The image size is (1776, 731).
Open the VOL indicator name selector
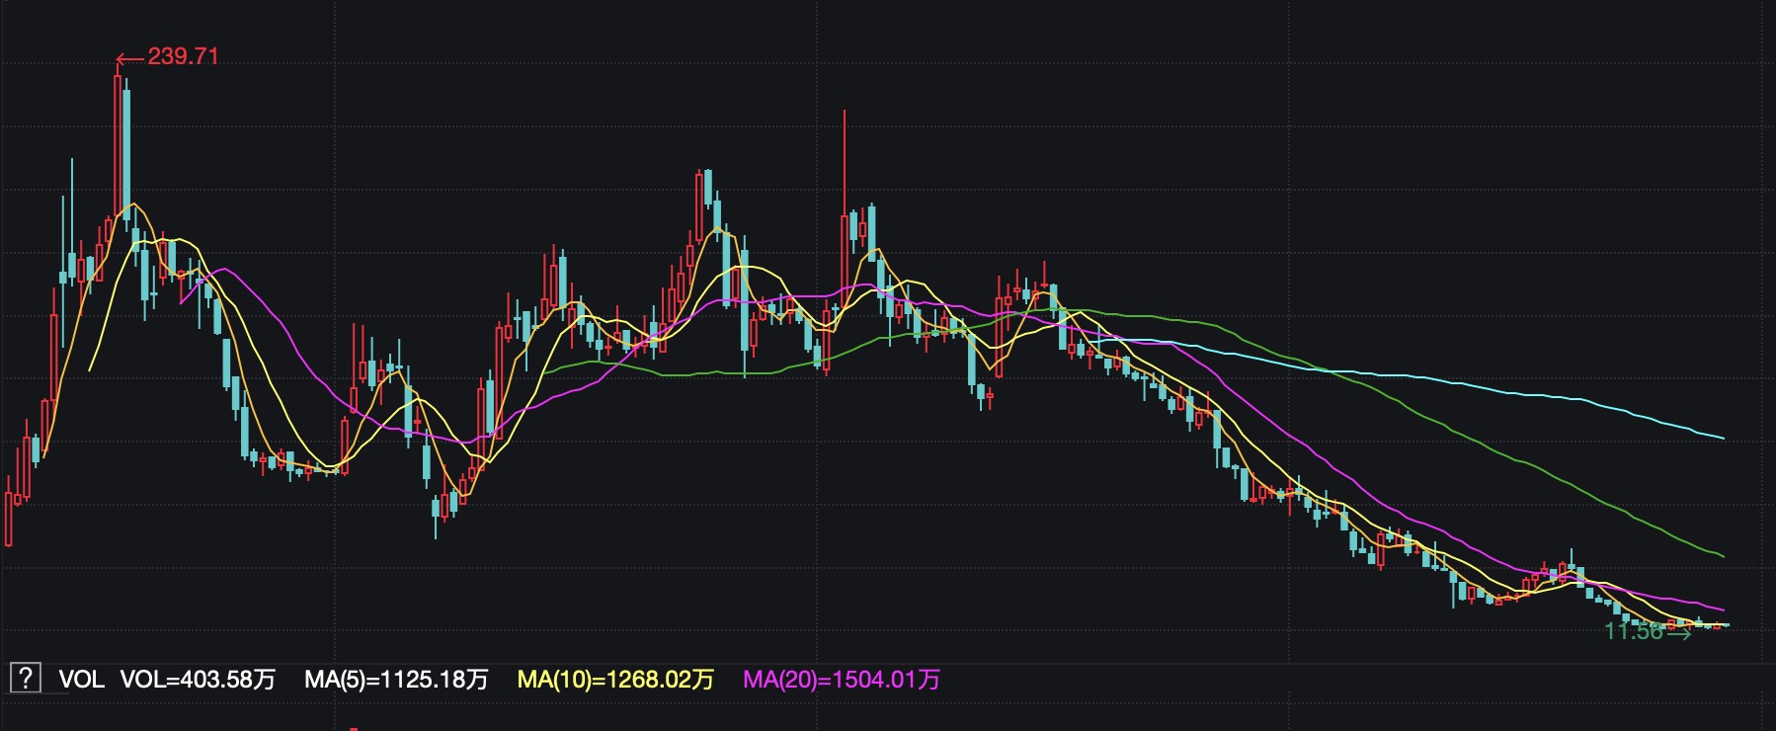point(81,680)
